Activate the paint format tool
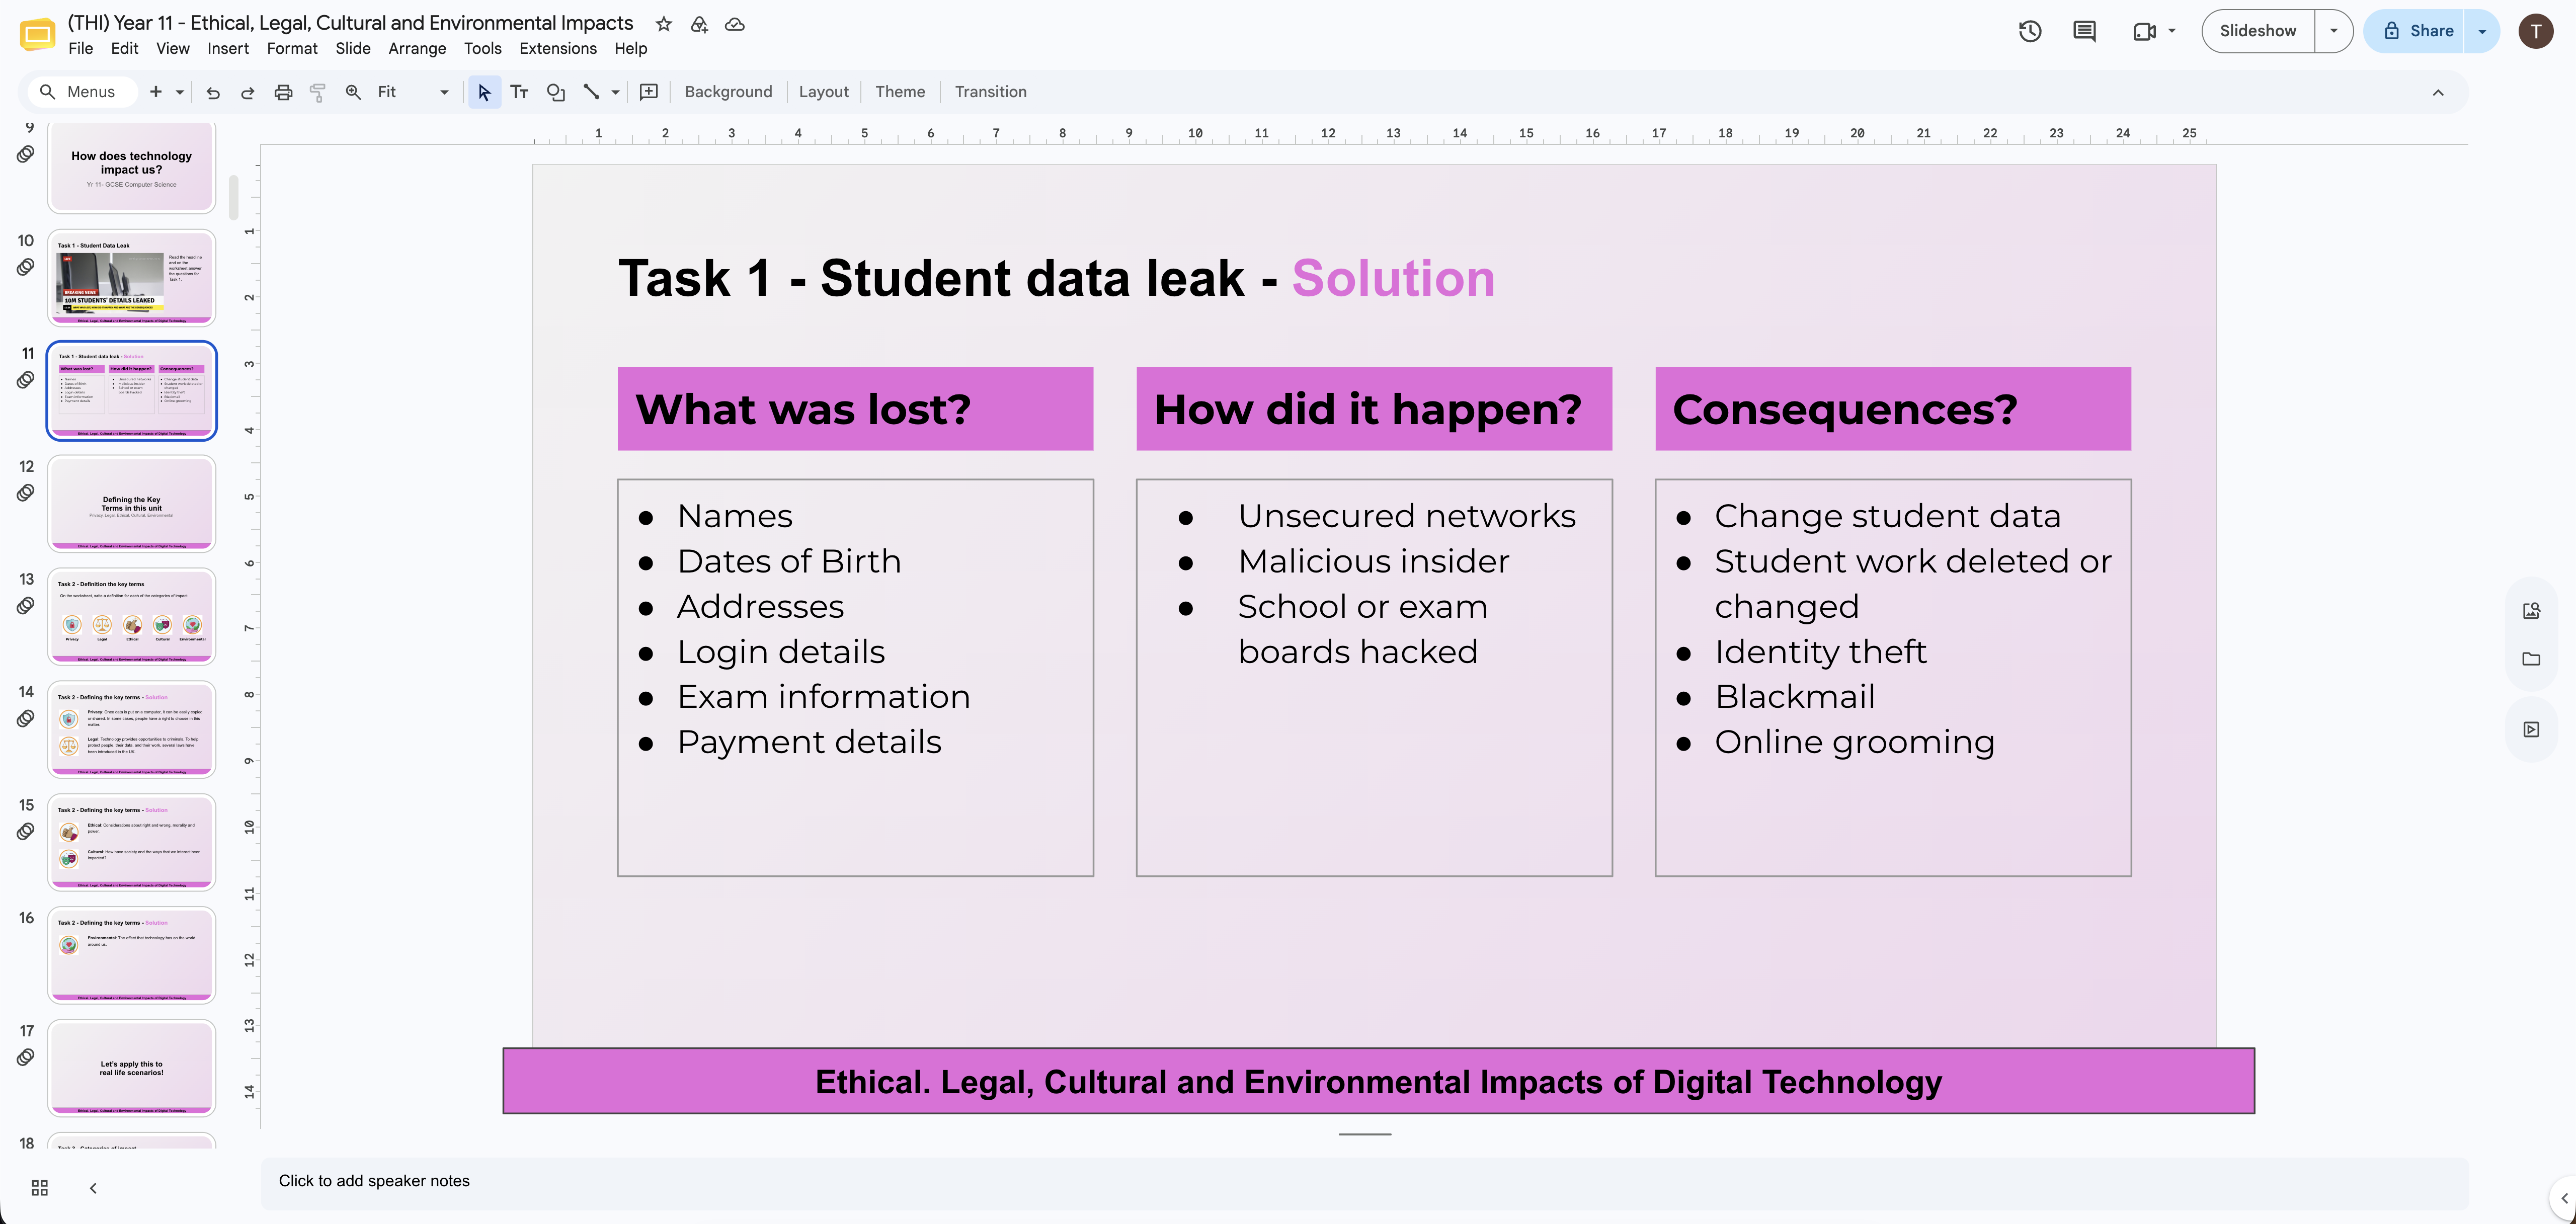The image size is (2576, 1224). click(x=318, y=92)
